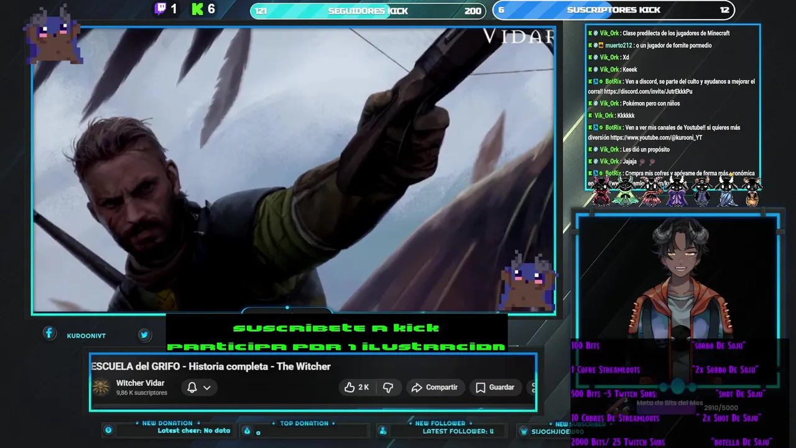Click the Witcher Vidar channel avatar
Image resolution: width=796 pixels, height=448 pixels.
[101, 387]
